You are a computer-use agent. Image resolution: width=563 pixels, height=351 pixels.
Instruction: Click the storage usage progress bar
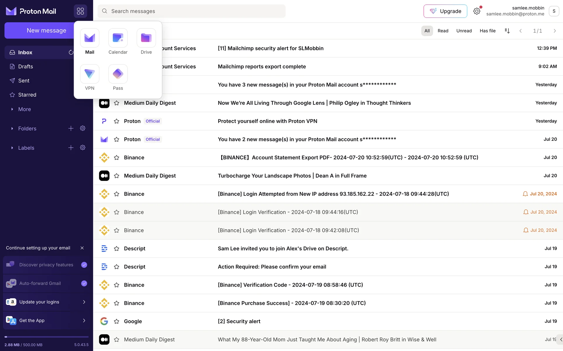pyautogui.click(x=46, y=337)
